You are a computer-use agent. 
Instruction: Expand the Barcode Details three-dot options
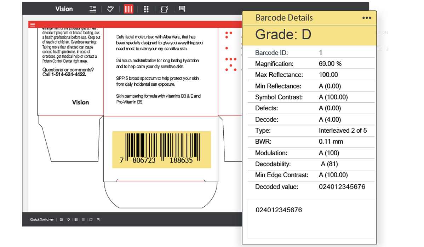(x=367, y=18)
